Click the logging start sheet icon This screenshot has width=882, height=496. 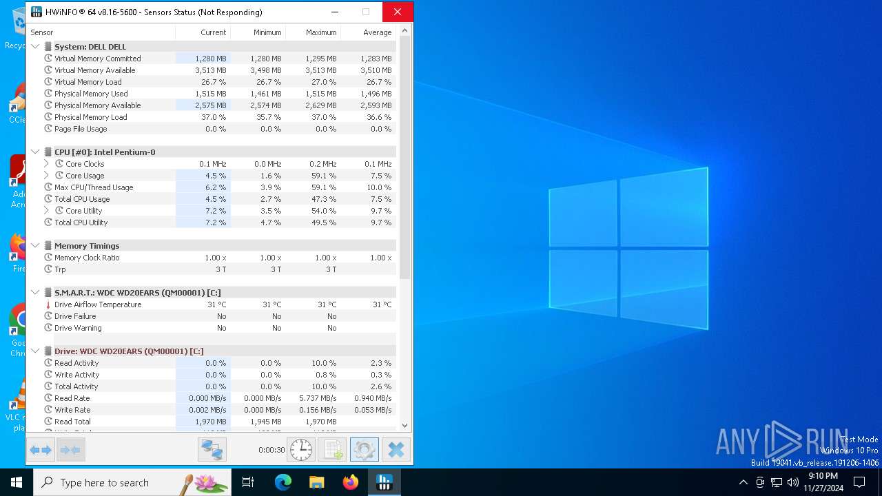tap(332, 451)
